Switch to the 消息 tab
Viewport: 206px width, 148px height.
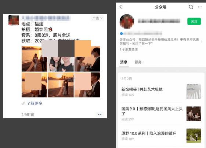[x=123, y=62]
